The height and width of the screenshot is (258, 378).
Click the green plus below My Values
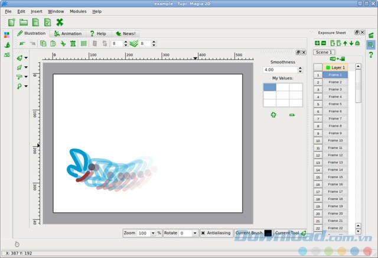pos(273,115)
